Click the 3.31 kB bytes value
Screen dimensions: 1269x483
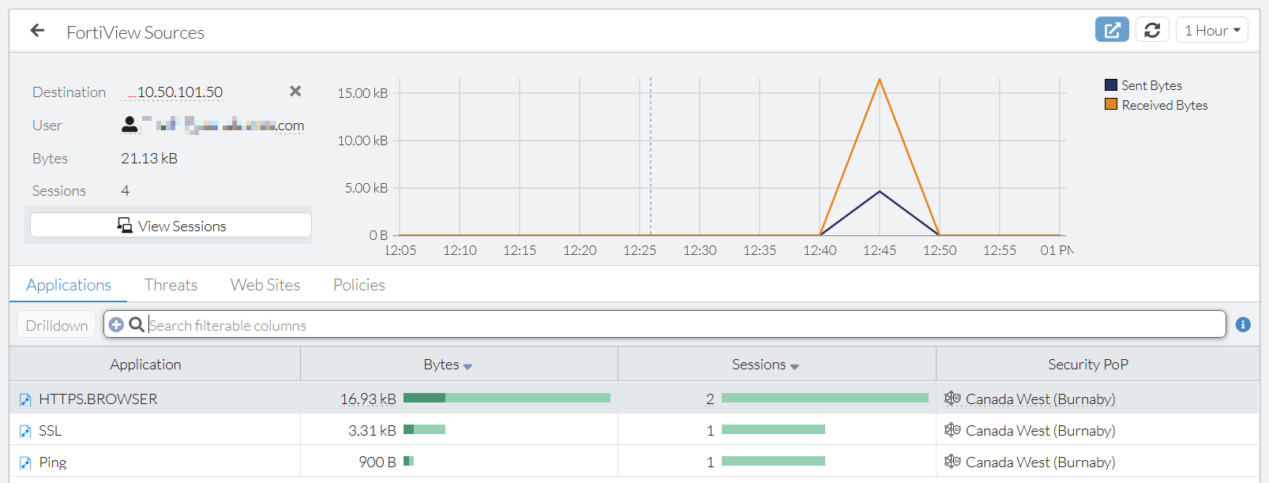point(372,430)
